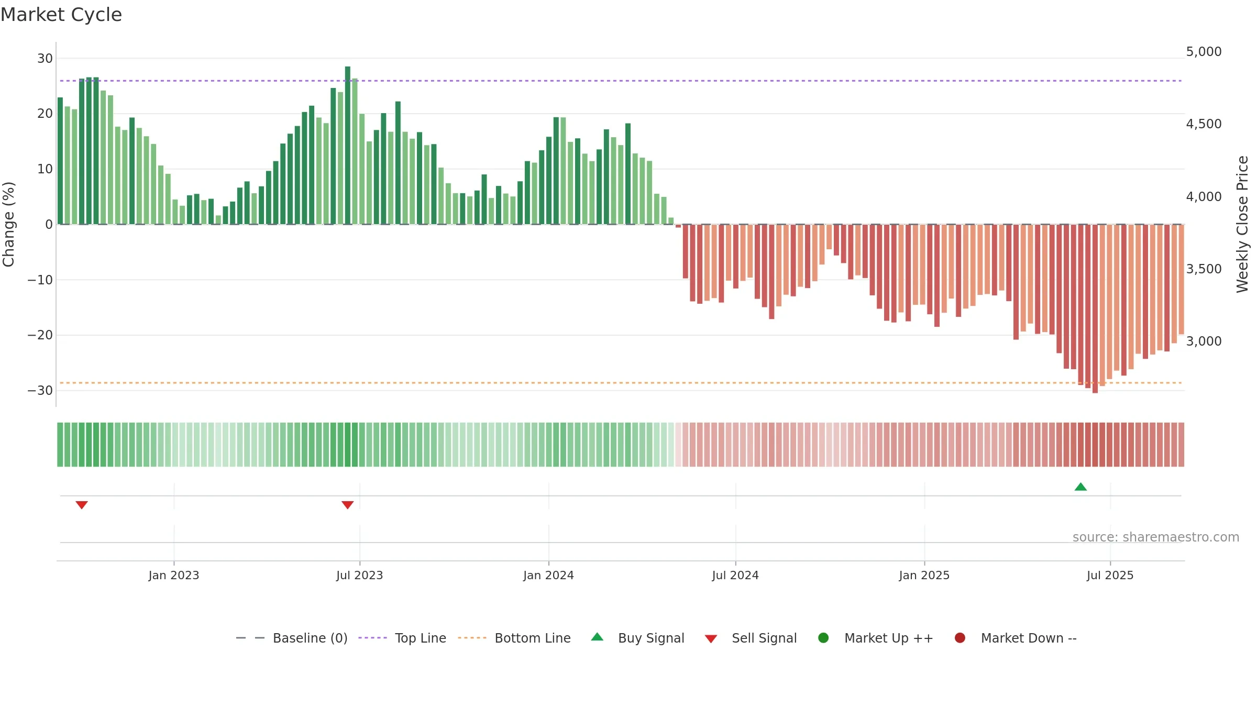Click the 3,000 price axis label
The image size is (1257, 707).
(1204, 341)
